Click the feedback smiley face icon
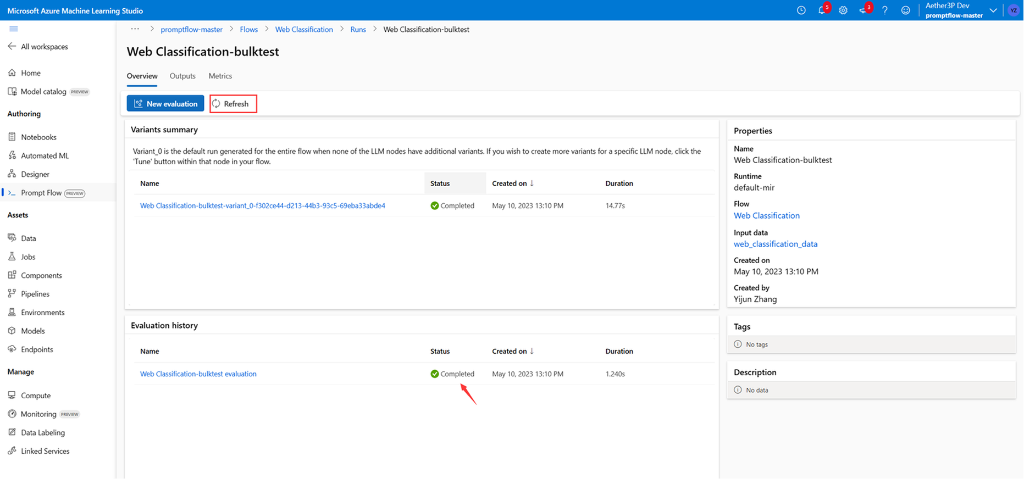 click(x=906, y=10)
